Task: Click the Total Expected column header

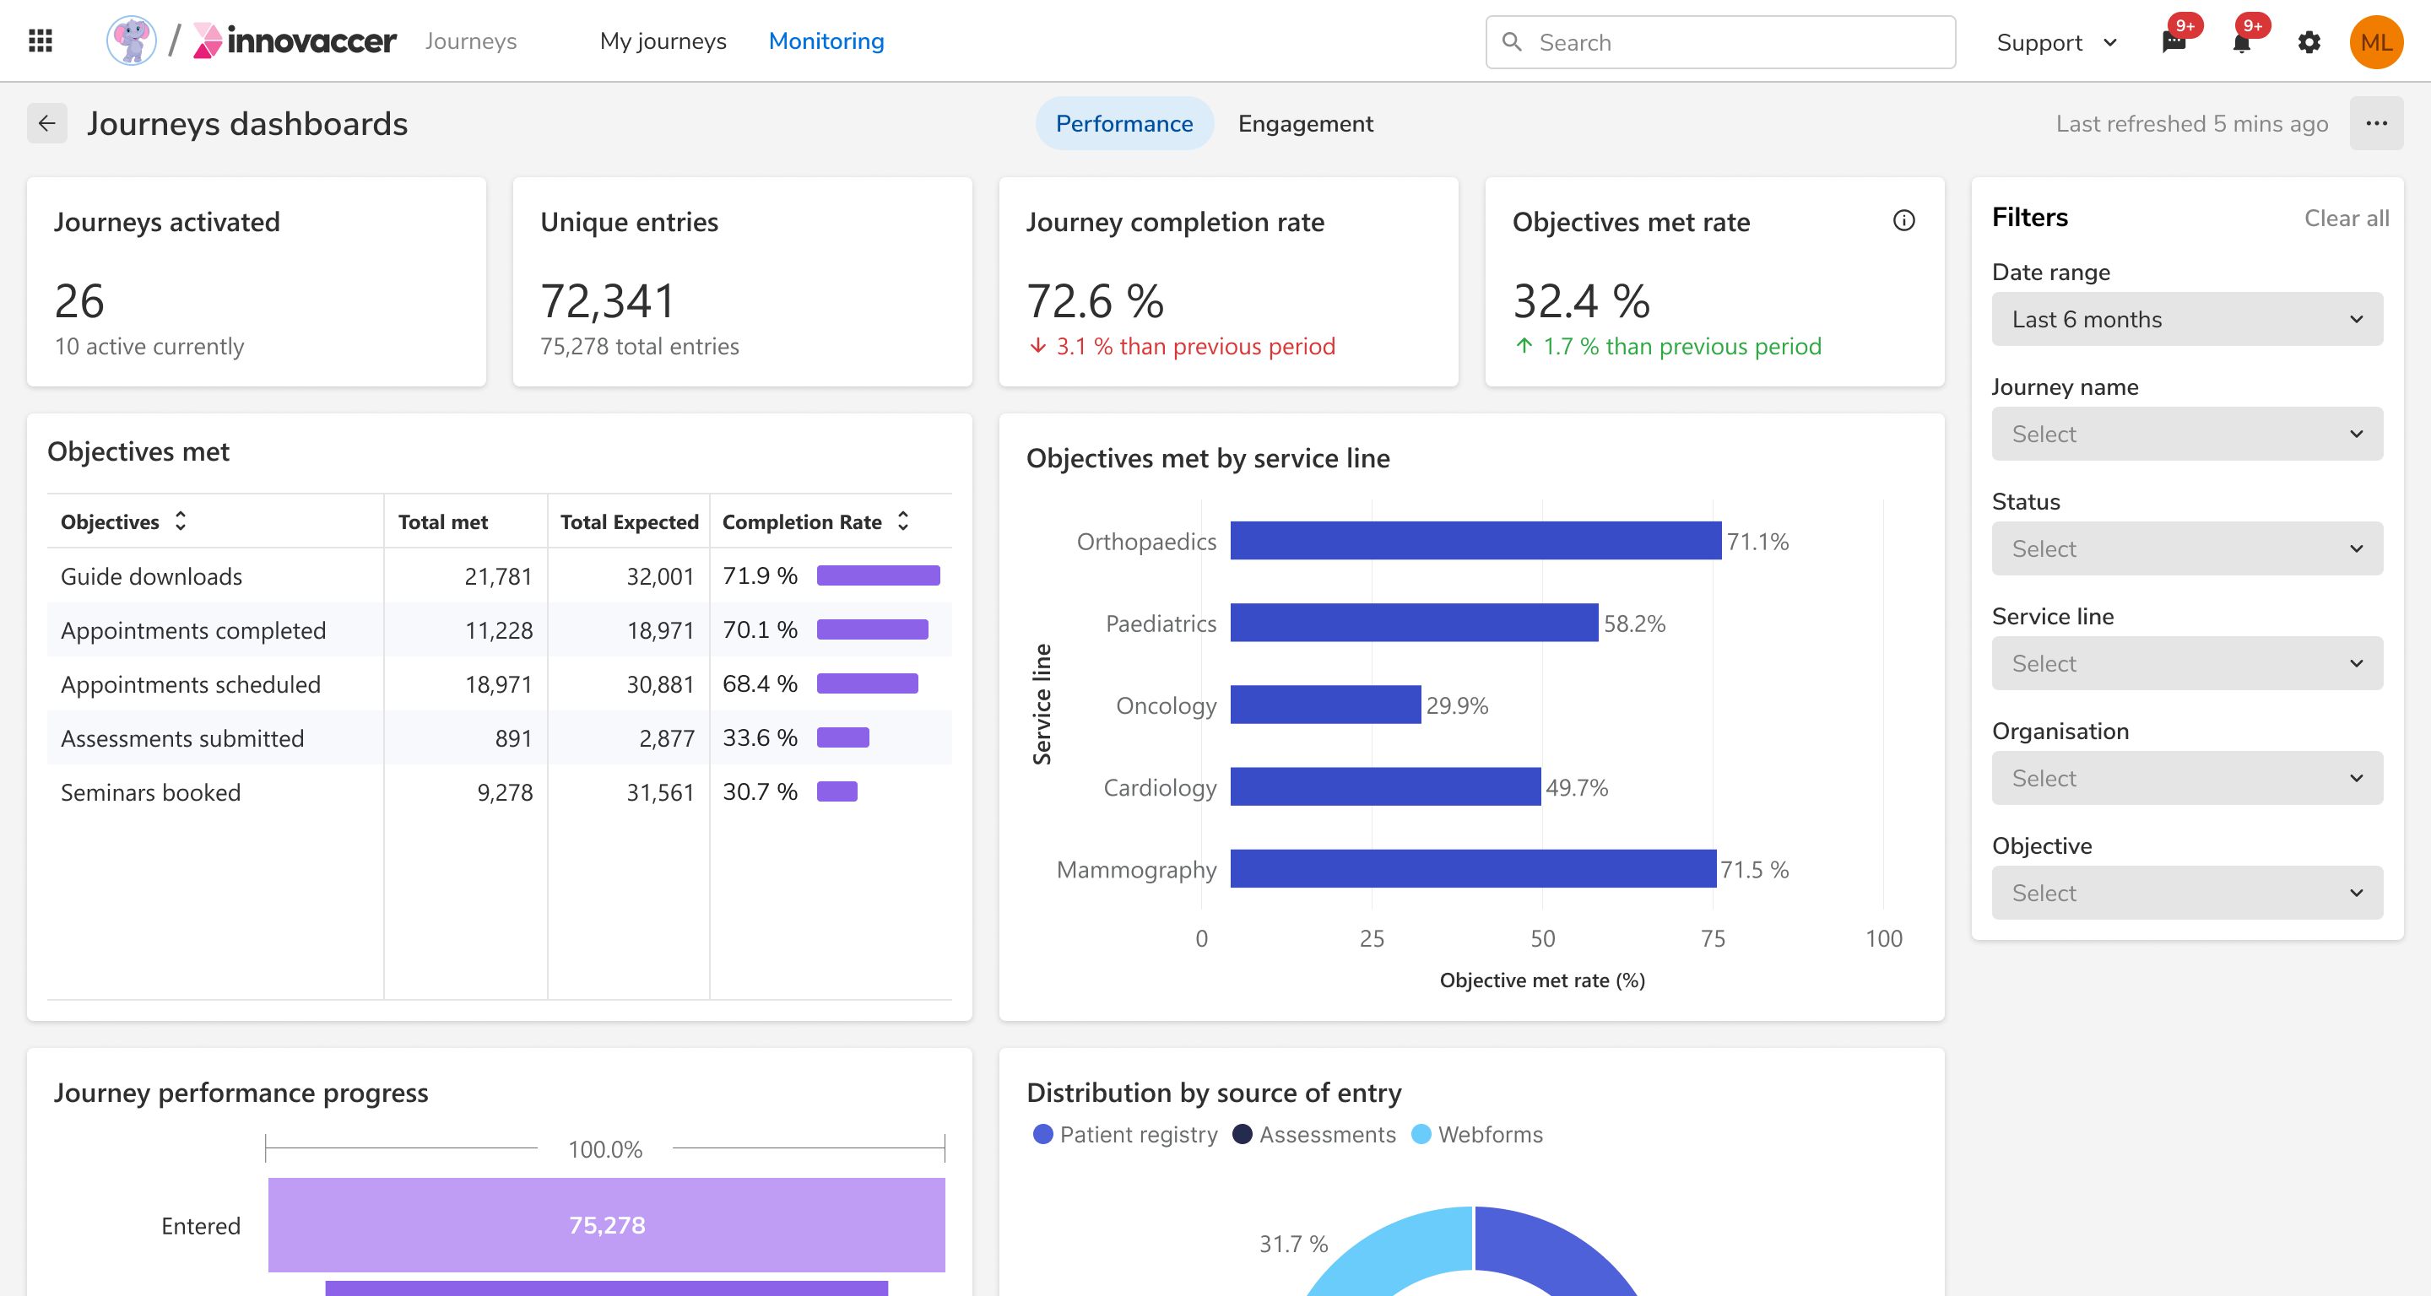Action: click(630, 521)
